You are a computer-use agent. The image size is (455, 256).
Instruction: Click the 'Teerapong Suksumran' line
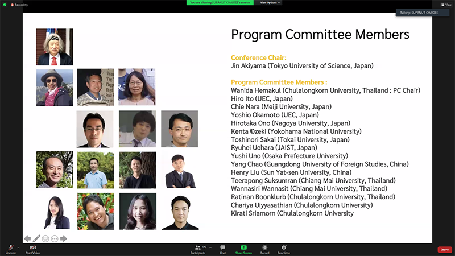(x=313, y=181)
